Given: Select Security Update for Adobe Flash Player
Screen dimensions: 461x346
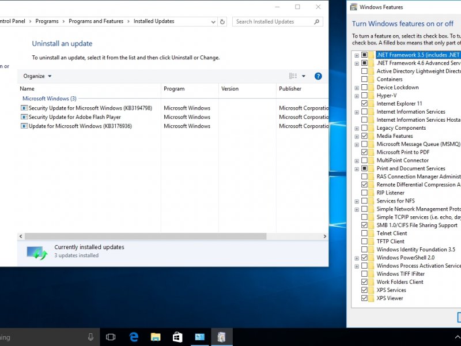Looking at the screenshot, I should (75, 117).
